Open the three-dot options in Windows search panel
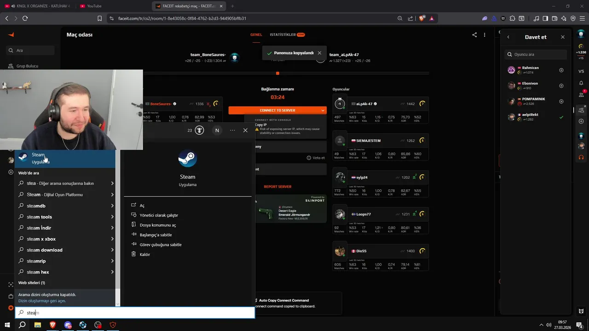 tap(232, 130)
